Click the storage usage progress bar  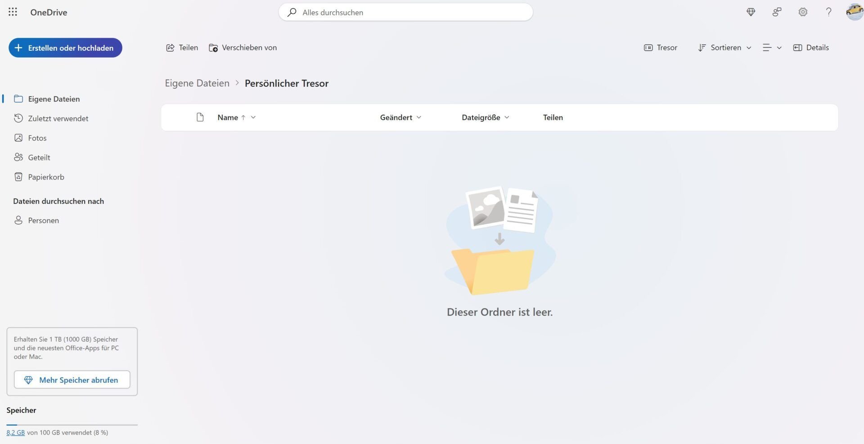72,425
